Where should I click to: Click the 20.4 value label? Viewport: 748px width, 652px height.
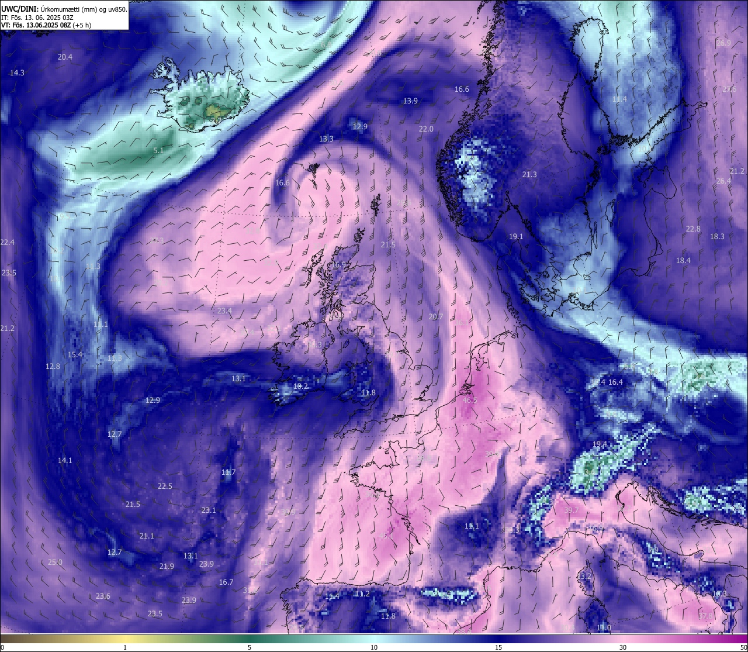[x=65, y=57]
